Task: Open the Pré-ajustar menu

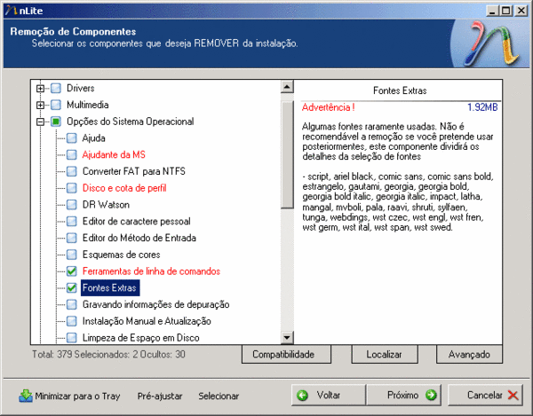Action: pos(160,396)
